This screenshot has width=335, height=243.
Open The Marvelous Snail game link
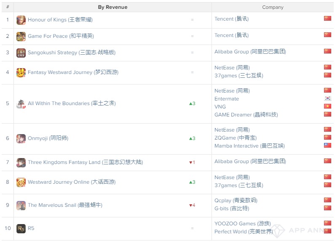(65, 205)
